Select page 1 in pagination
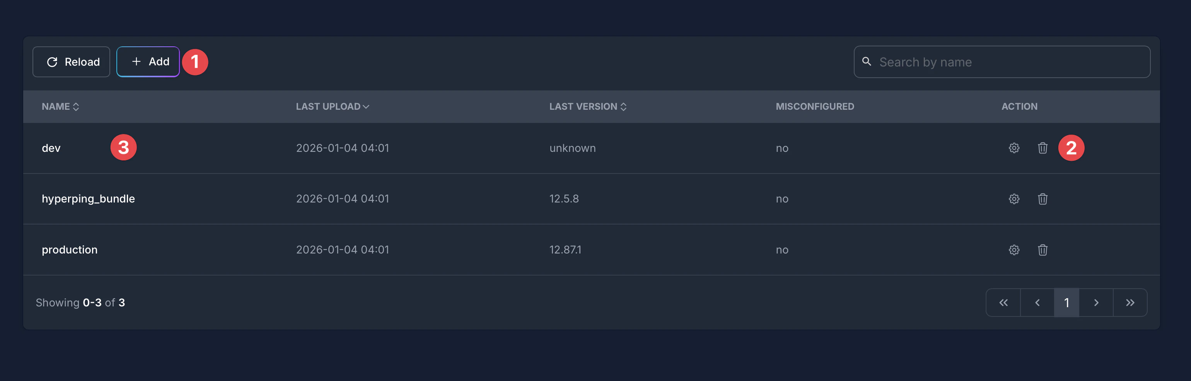This screenshot has height=381, width=1191. 1066,303
